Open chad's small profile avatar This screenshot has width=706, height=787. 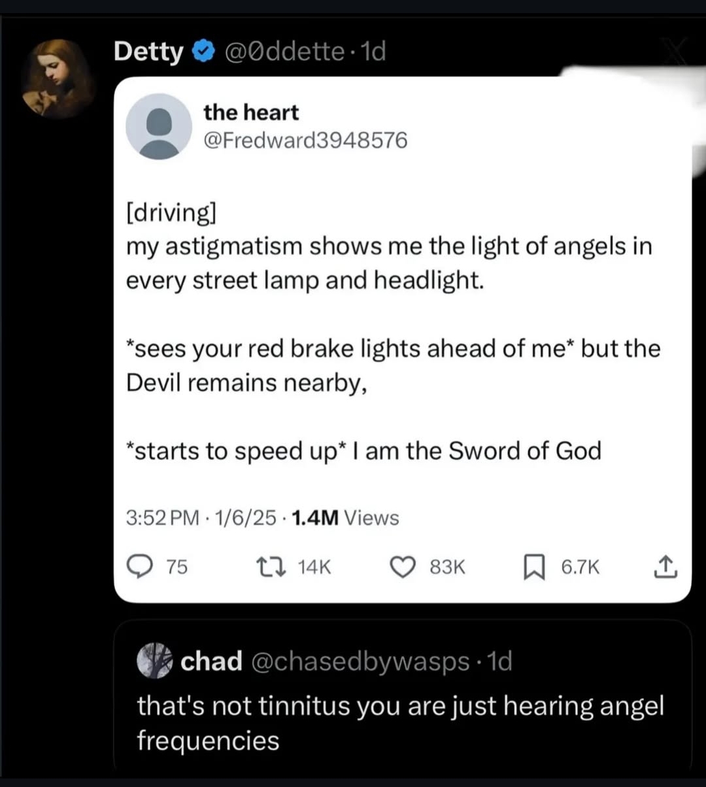[154, 661]
